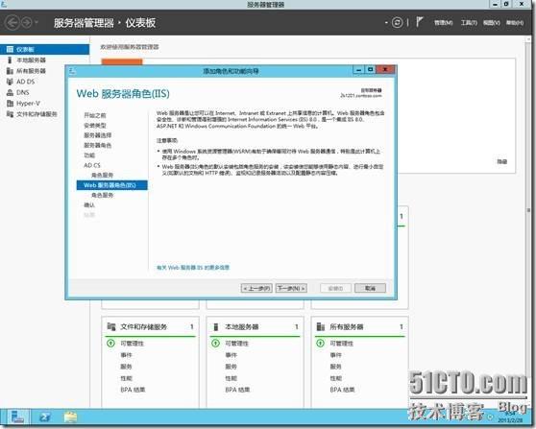This screenshot has width=536, height=429.
Task: Click 隐藏 link on welcome panel
Action: (x=502, y=162)
